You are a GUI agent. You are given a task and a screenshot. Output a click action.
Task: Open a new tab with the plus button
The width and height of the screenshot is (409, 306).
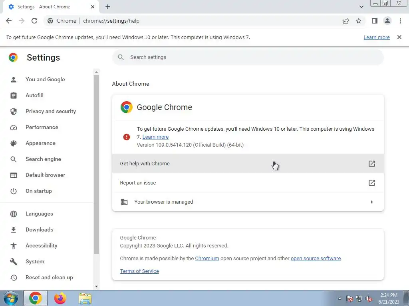108,7
